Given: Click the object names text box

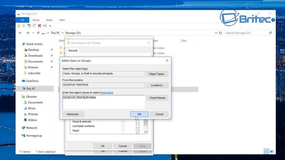Looking at the screenshot, I should [x=104, y=102].
